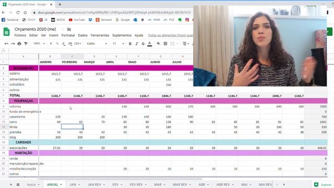Open the Facebook bookmark
Image resolution: width=334 pixels, height=188 pixels.
point(10,20)
